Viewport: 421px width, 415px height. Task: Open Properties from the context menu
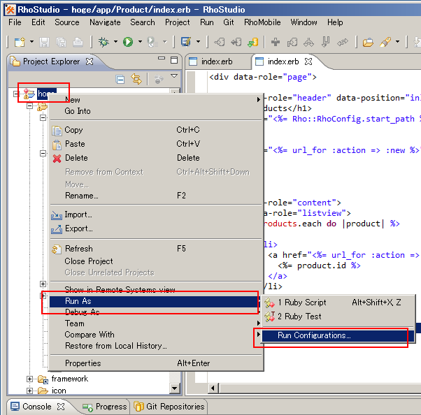click(x=156, y=363)
